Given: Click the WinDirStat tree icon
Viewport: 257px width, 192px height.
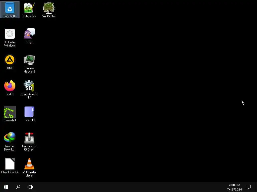Looking at the screenshot, I should point(49,8).
